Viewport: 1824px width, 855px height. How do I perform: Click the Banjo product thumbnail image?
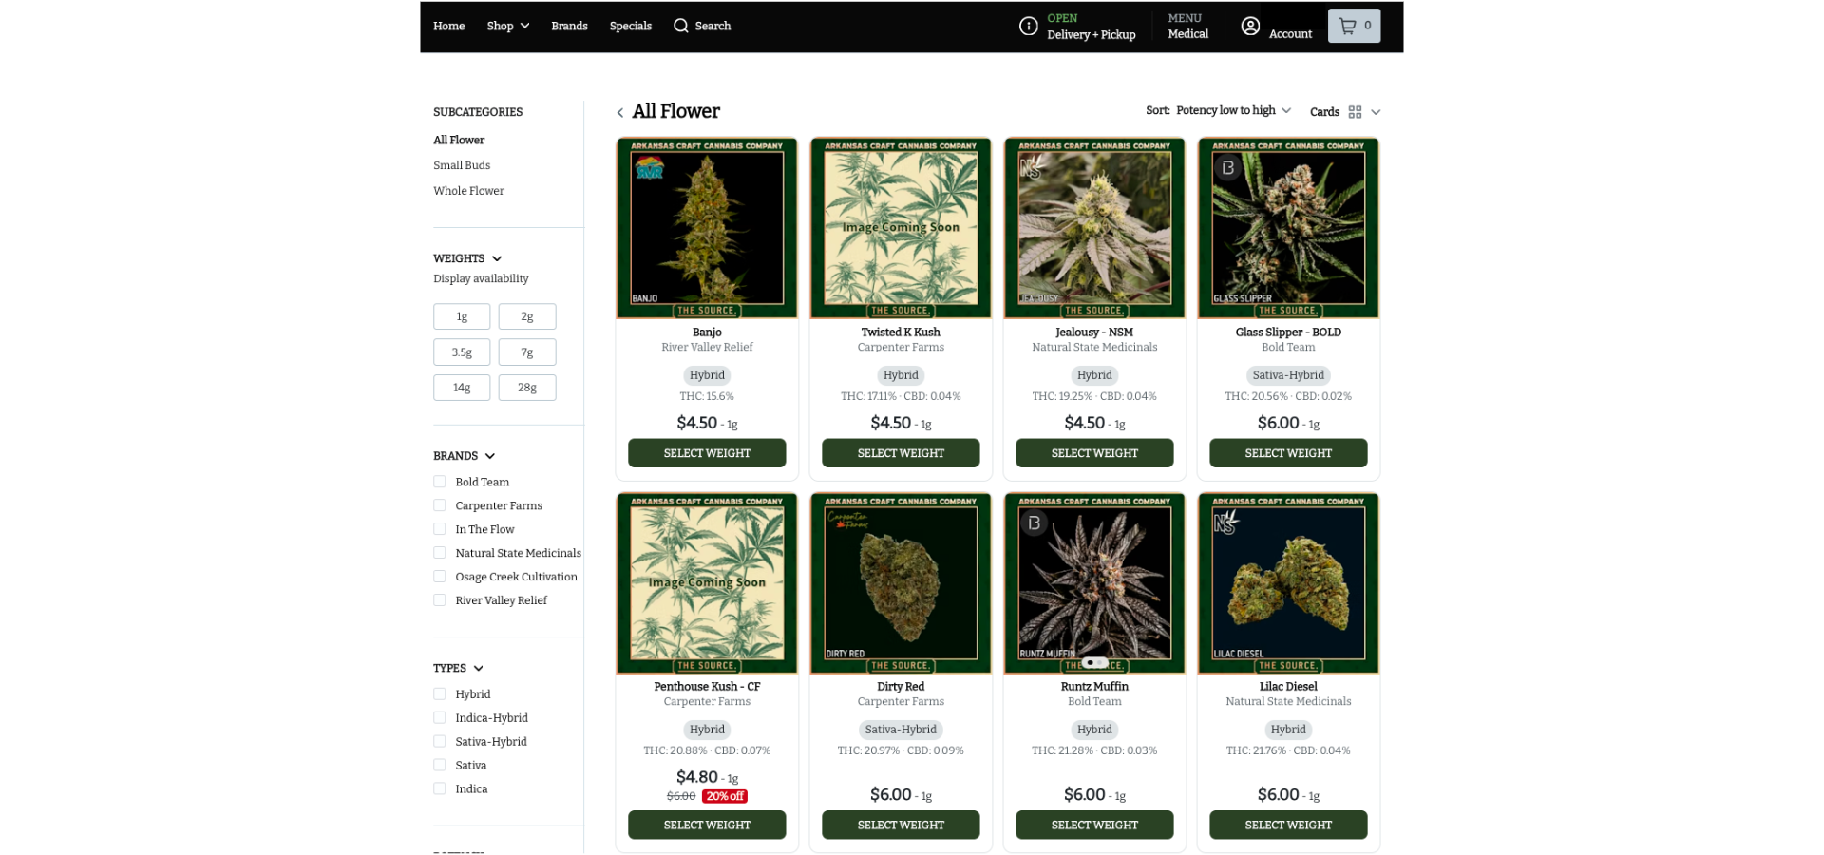(706, 228)
